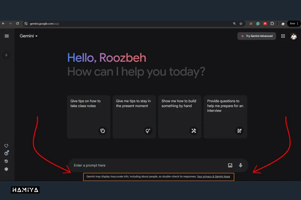Choose 'Provide questions to help me prepare' card
Image resolution: width=301 pixels, height=200 pixels.
click(225, 117)
